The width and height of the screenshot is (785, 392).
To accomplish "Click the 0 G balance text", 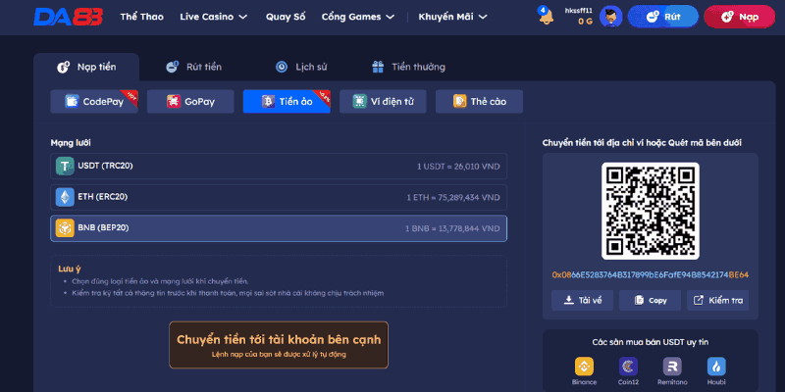I will [585, 22].
